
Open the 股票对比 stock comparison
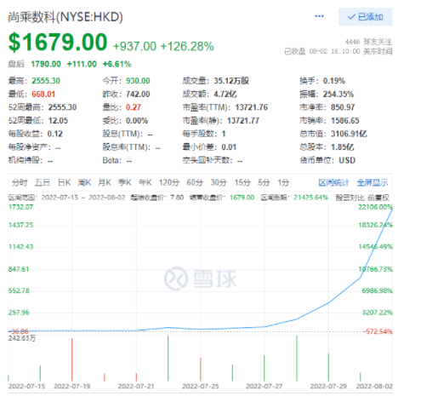pyautogui.click(x=350, y=198)
